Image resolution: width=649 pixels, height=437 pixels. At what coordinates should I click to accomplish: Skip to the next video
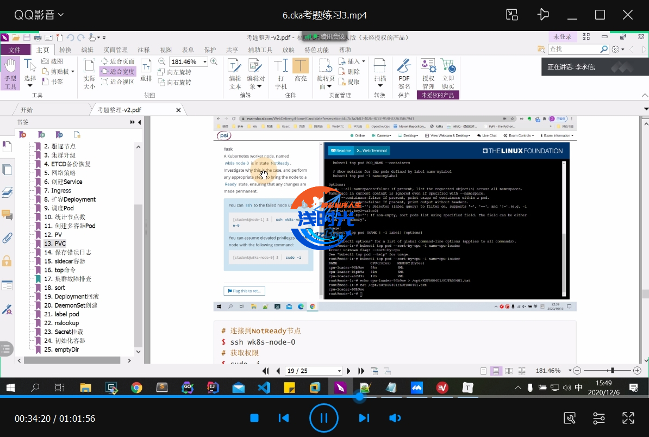pyautogui.click(x=364, y=418)
